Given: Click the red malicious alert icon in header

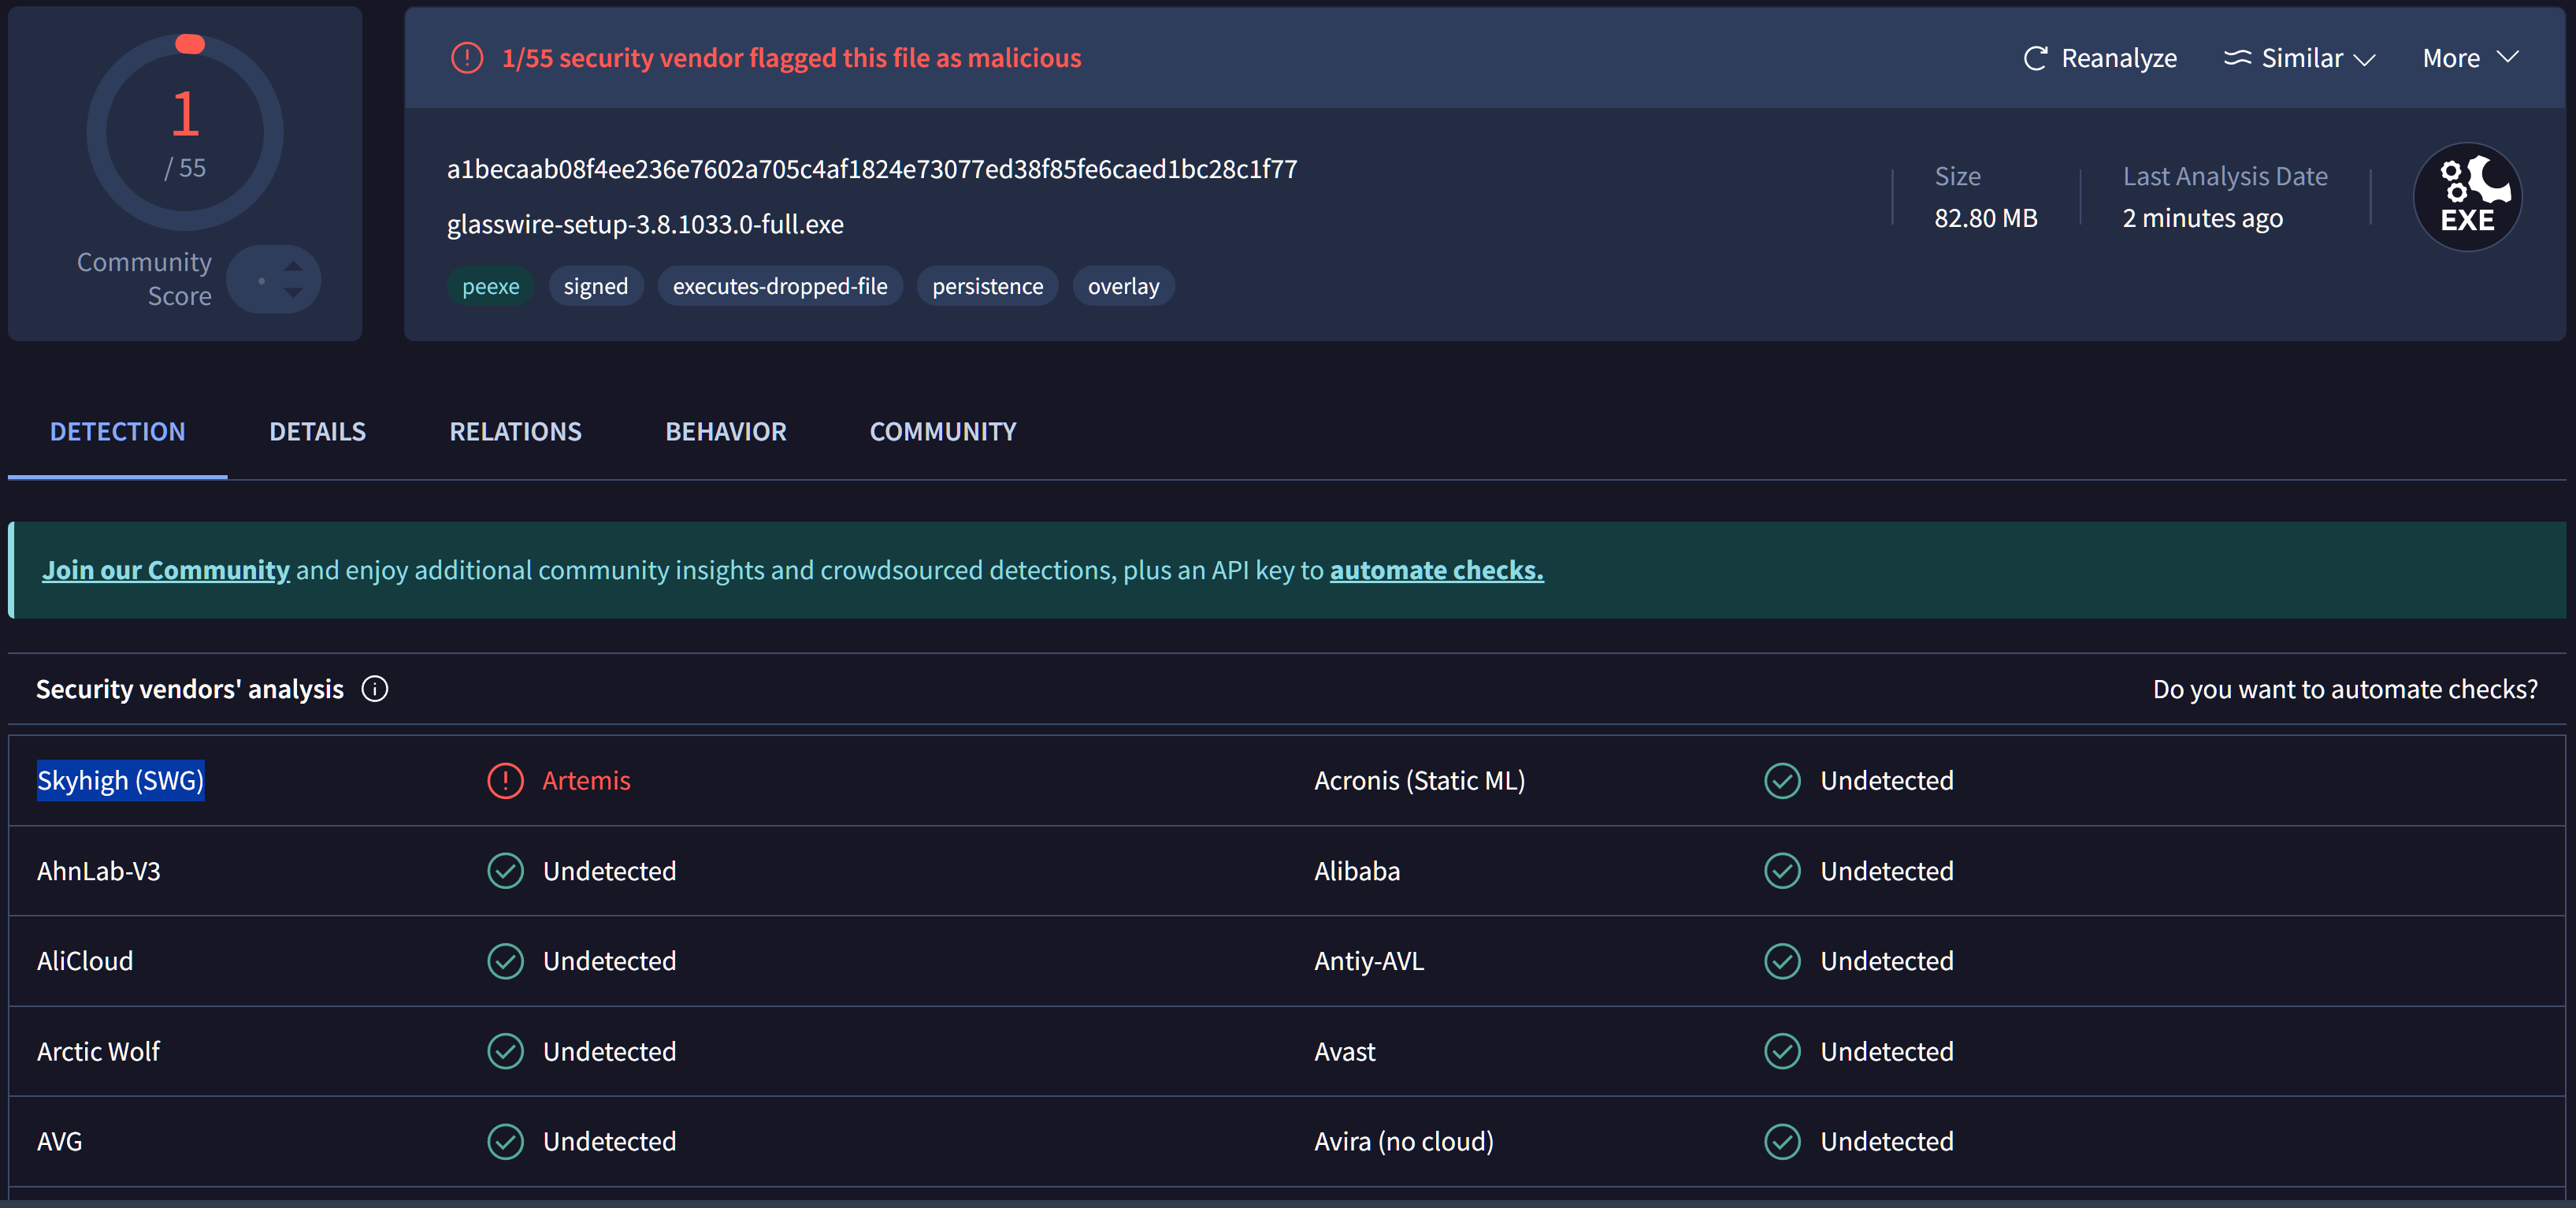Looking at the screenshot, I should tap(467, 58).
